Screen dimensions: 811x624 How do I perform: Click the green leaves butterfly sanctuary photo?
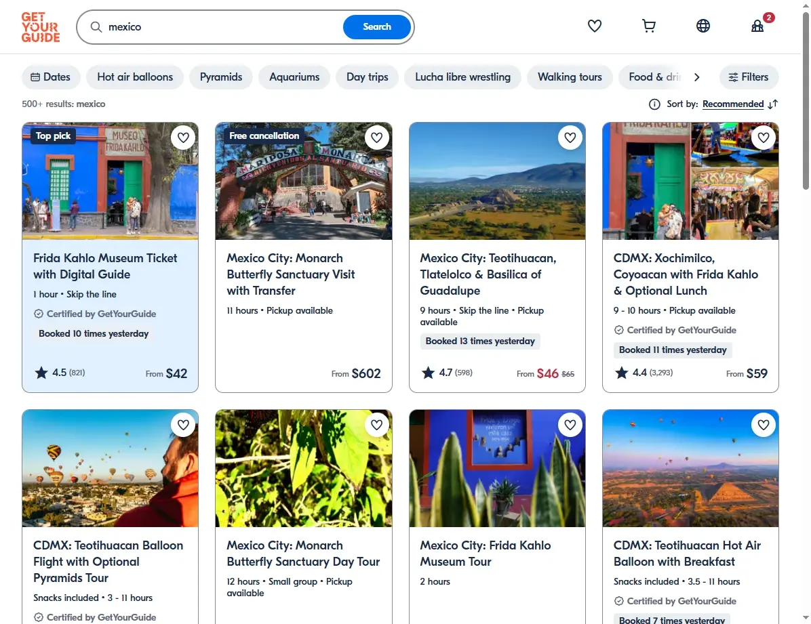pos(304,468)
